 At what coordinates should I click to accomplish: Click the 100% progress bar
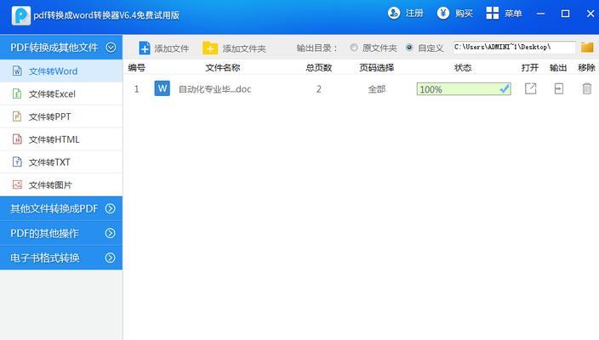click(x=464, y=89)
